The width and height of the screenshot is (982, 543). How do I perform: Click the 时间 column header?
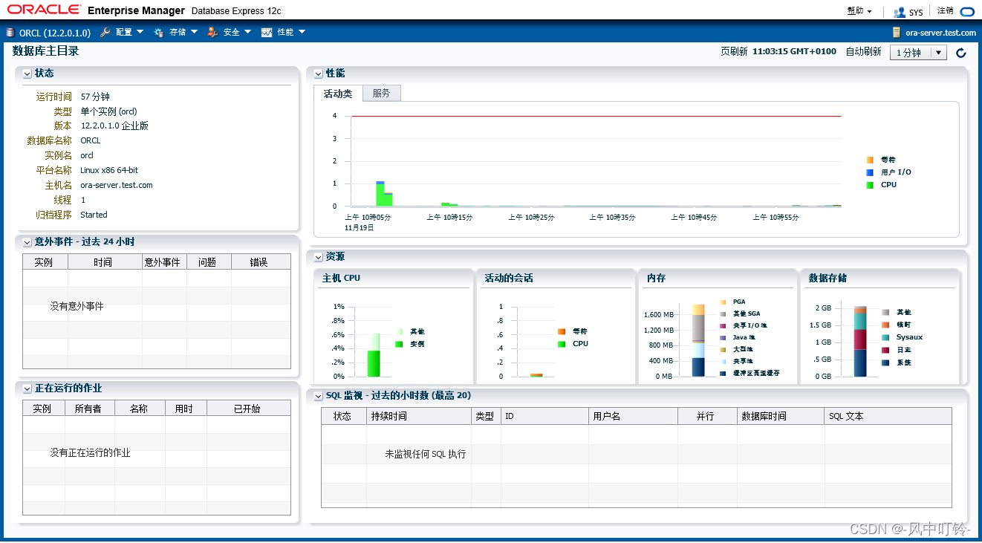(105, 262)
